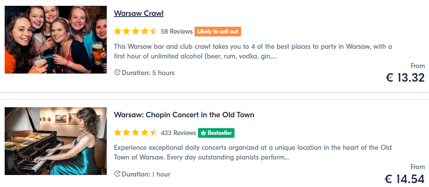429x187 pixels.
Task: Click the pianist concert thumbnail image
Action: pyautogui.click(x=56, y=141)
